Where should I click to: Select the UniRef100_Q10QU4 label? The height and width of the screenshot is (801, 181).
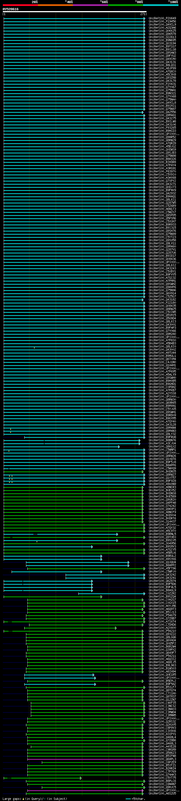[x=162, y=562]
